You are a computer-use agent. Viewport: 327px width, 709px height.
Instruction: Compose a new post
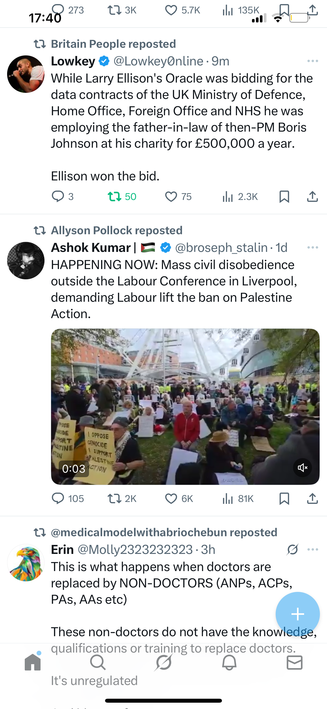298,614
